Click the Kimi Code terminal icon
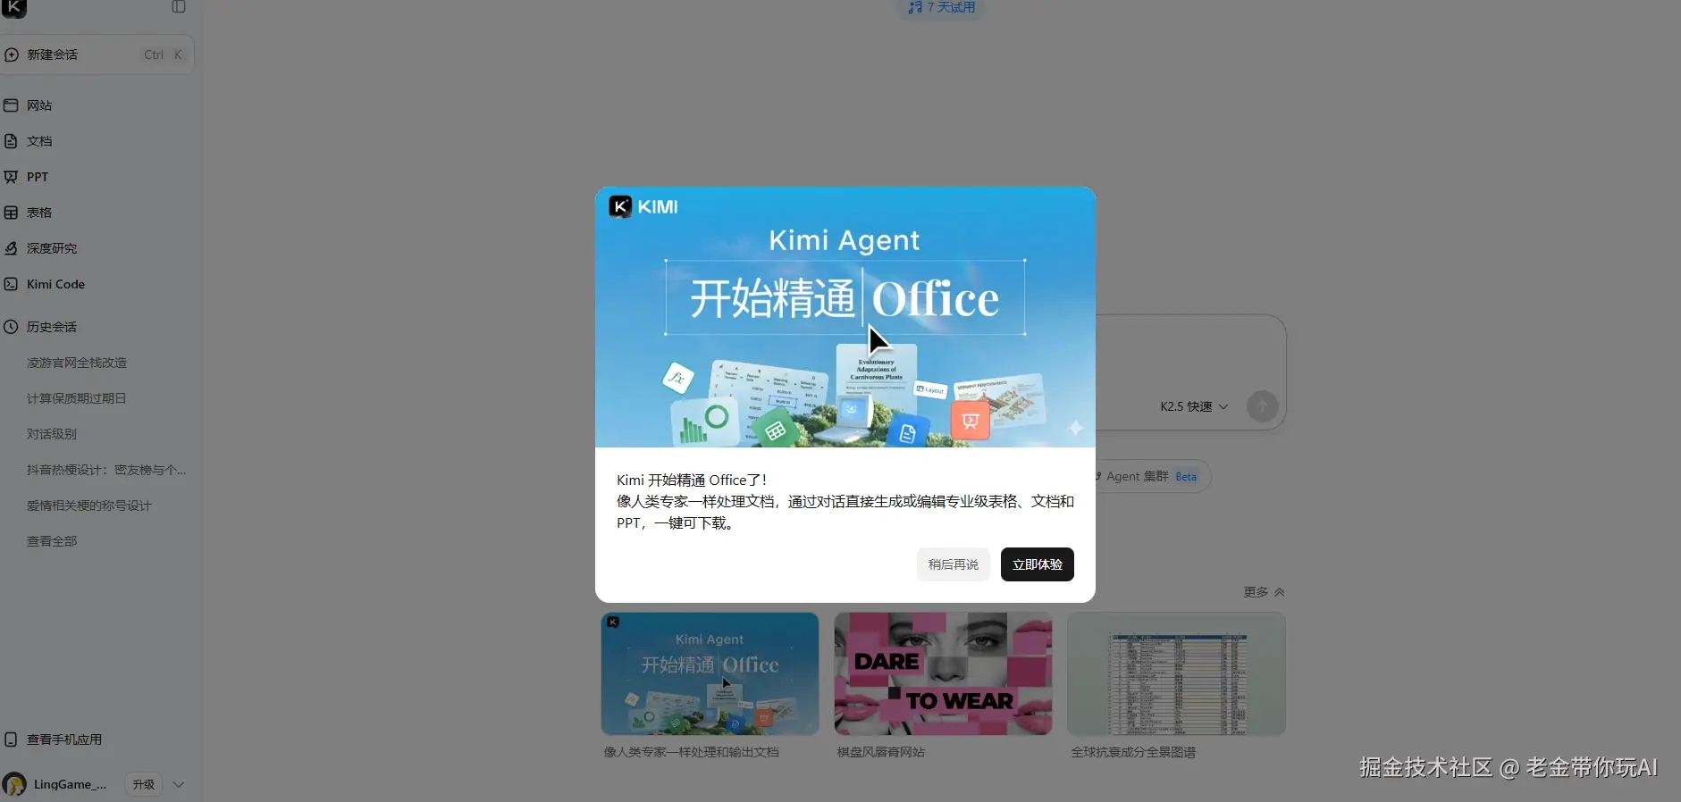The width and height of the screenshot is (1681, 802). (11, 284)
